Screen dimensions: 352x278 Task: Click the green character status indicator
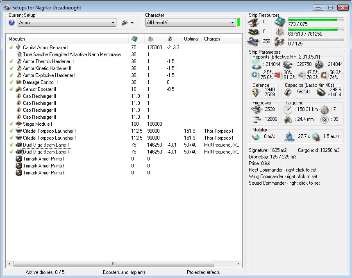(x=238, y=23)
